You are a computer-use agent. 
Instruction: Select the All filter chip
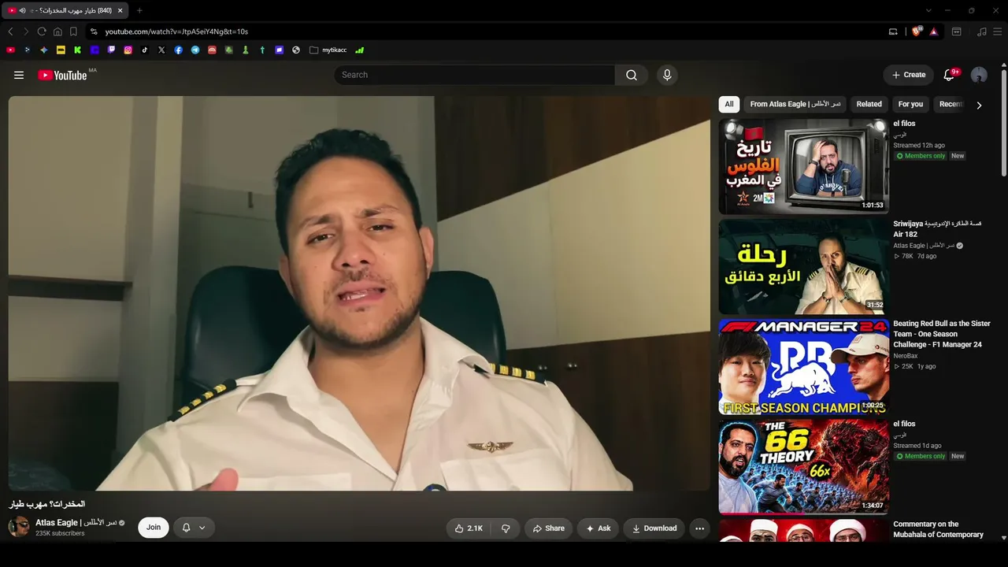[729, 104]
